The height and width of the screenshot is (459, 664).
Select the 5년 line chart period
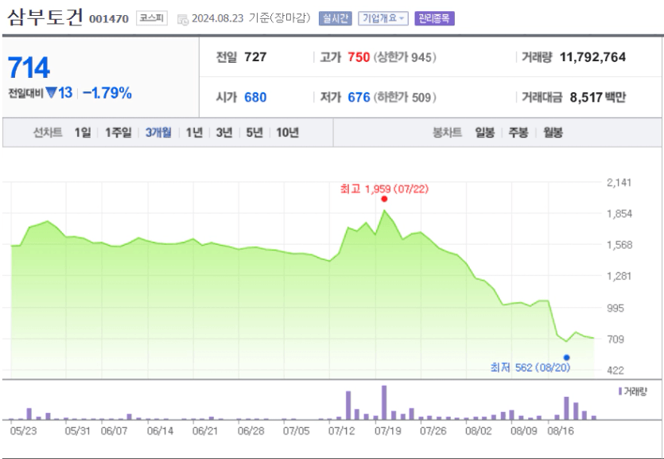point(254,133)
